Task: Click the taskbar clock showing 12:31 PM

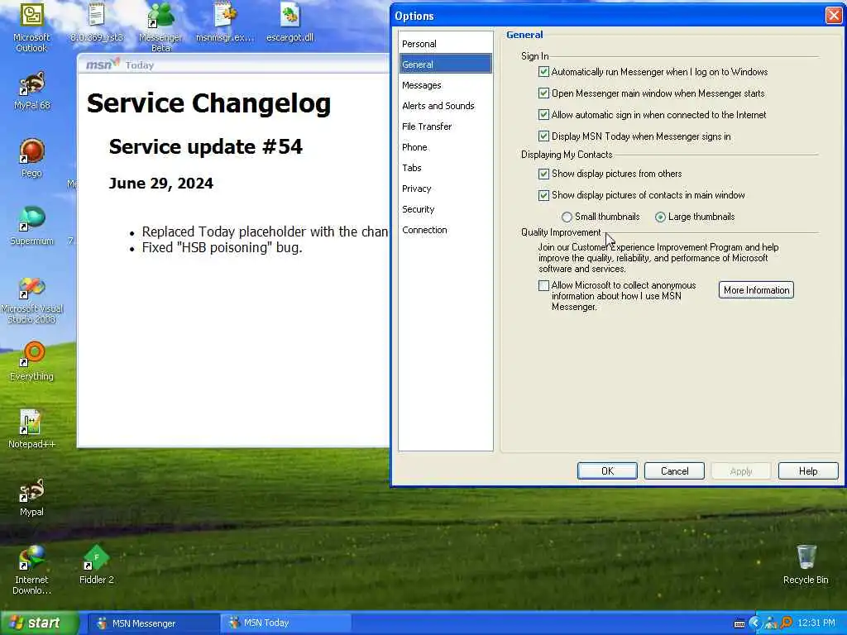Action: pyautogui.click(x=816, y=623)
